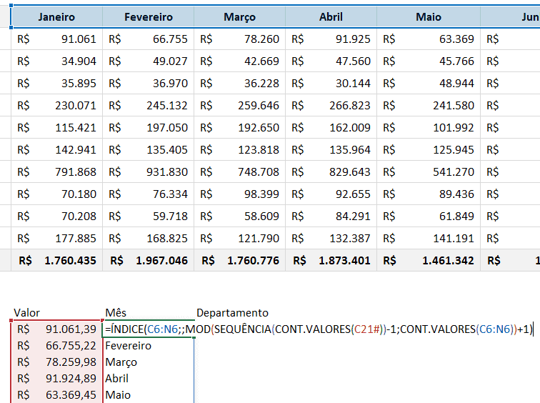Click the cell with value 34.904
Image resolution: width=540 pixels, height=403 pixels.
click(x=57, y=61)
